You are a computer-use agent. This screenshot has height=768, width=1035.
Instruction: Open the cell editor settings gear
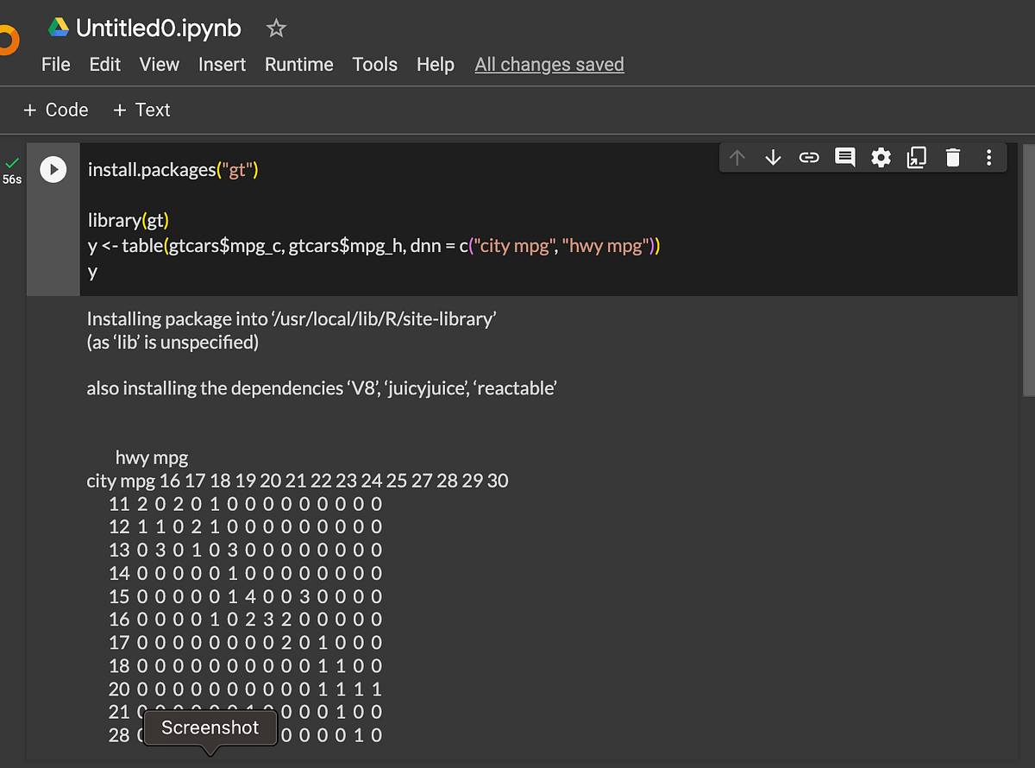881,157
